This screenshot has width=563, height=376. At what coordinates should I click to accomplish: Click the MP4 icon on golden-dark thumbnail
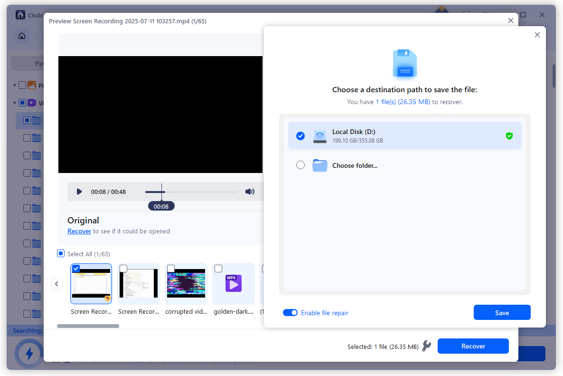pyautogui.click(x=233, y=283)
